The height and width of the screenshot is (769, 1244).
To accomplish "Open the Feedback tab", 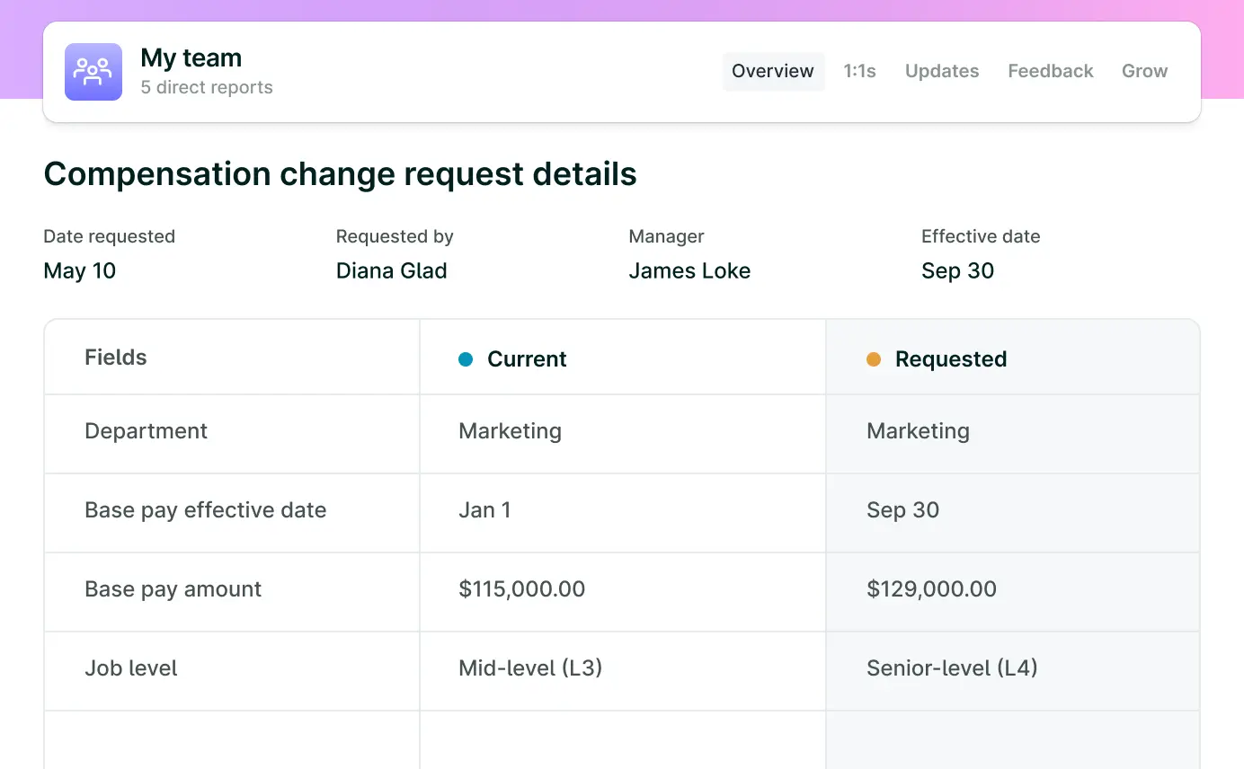I will point(1050,71).
